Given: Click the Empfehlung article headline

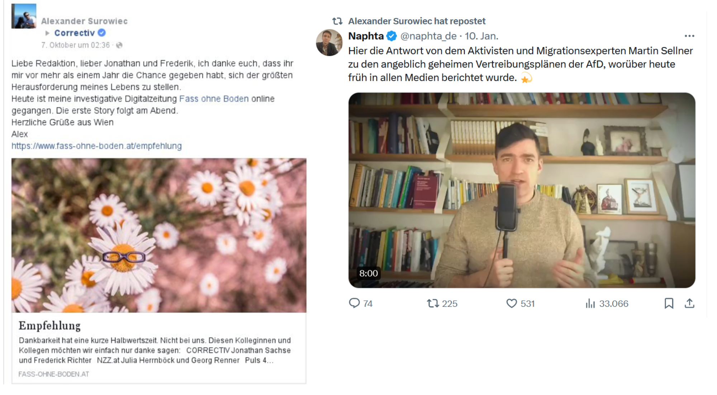Looking at the screenshot, I should coord(49,326).
